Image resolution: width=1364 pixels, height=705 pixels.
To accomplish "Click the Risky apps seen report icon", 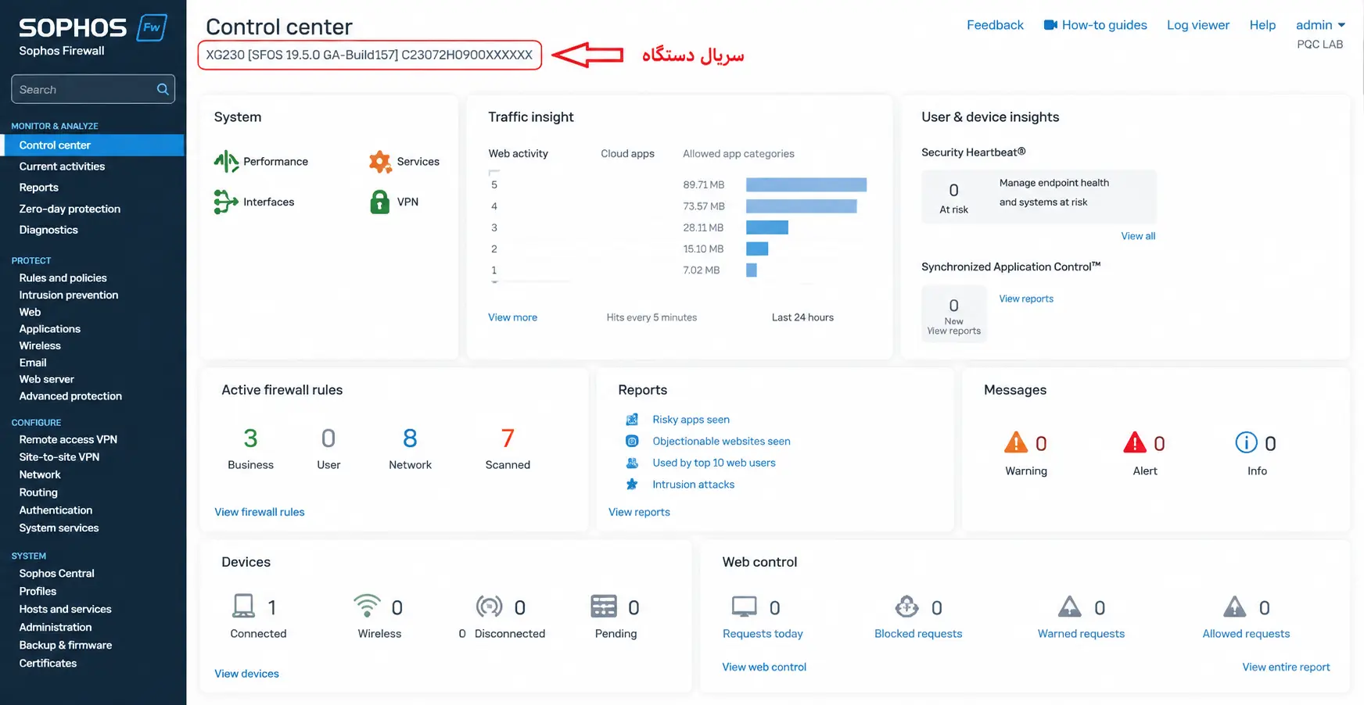I will pos(632,420).
